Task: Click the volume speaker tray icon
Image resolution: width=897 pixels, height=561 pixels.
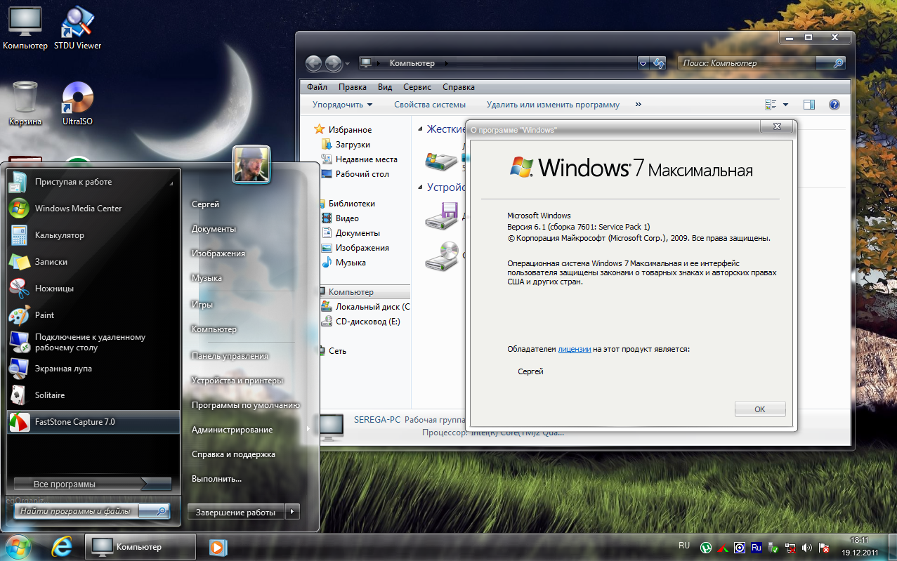Action: 807,548
